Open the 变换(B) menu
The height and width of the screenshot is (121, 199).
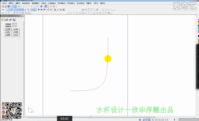pyautogui.click(x=44, y=3)
